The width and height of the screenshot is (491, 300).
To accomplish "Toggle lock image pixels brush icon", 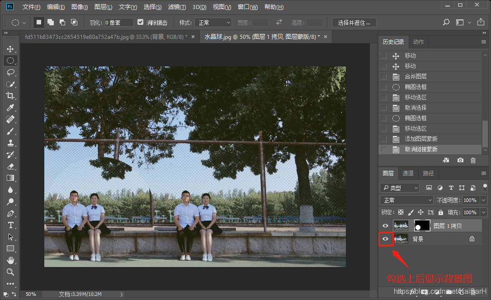I will click(x=411, y=212).
